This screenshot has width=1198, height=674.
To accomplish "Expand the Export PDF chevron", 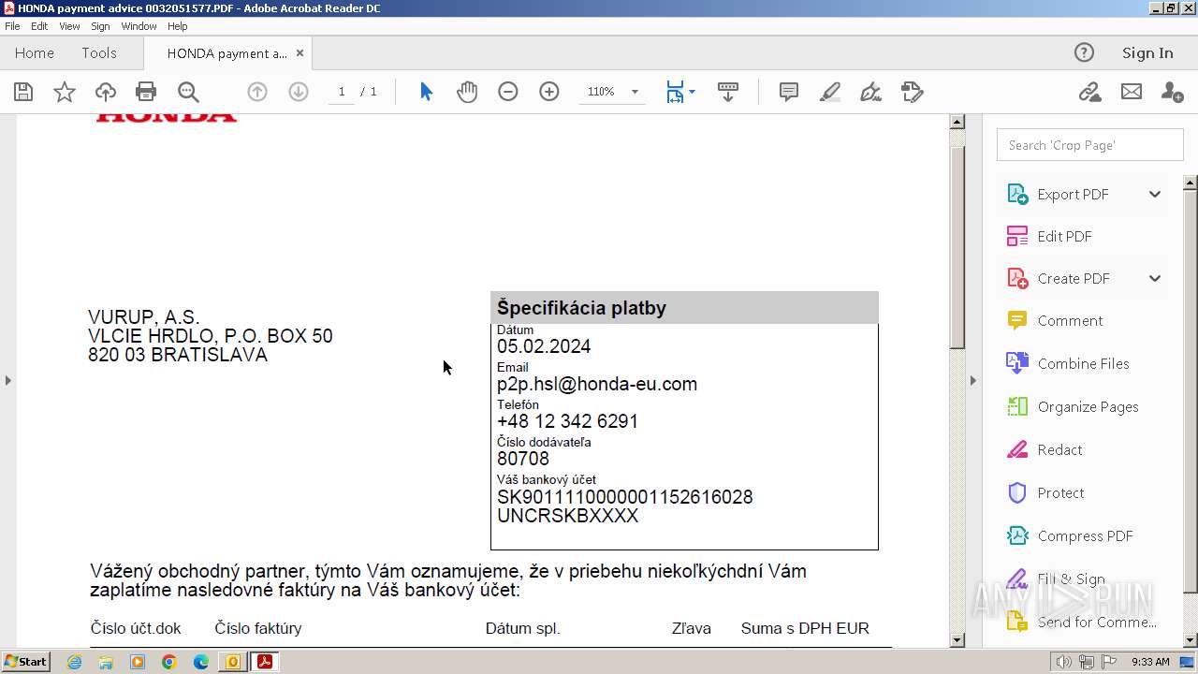I will tap(1155, 194).
